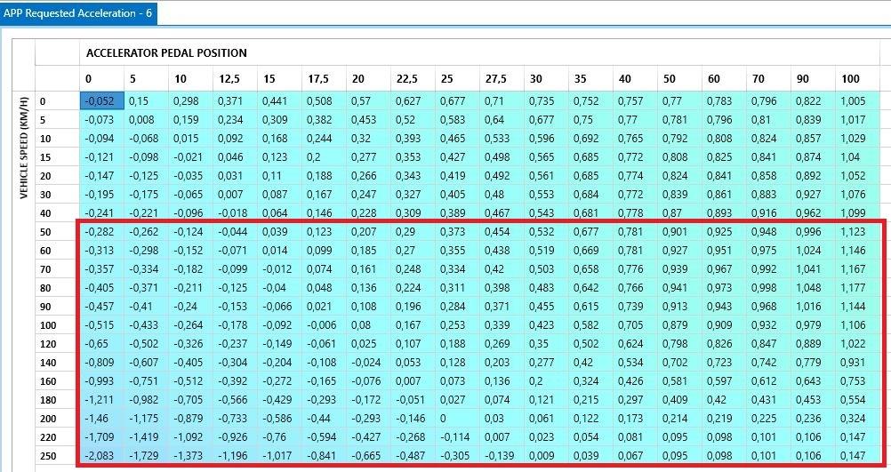Select cell with value 0,554

[857, 399]
